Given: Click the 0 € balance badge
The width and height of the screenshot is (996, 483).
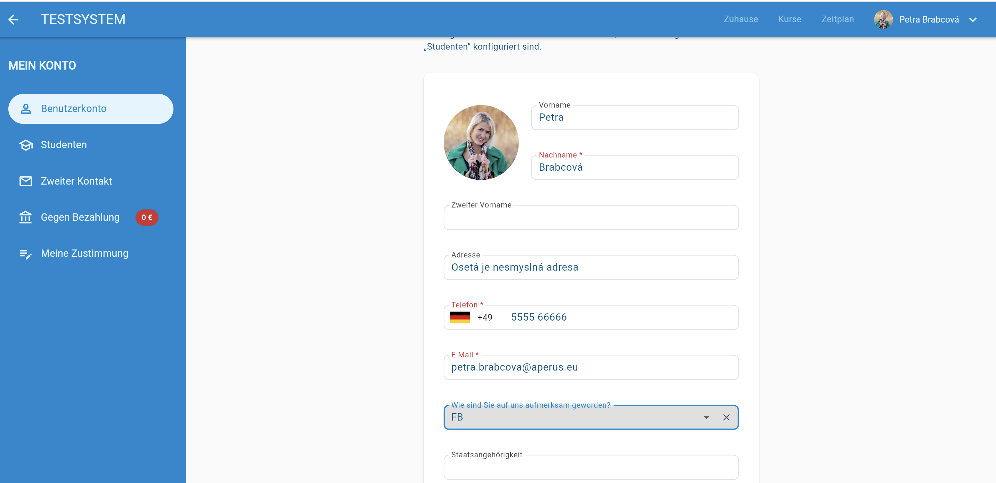Looking at the screenshot, I should (x=147, y=217).
